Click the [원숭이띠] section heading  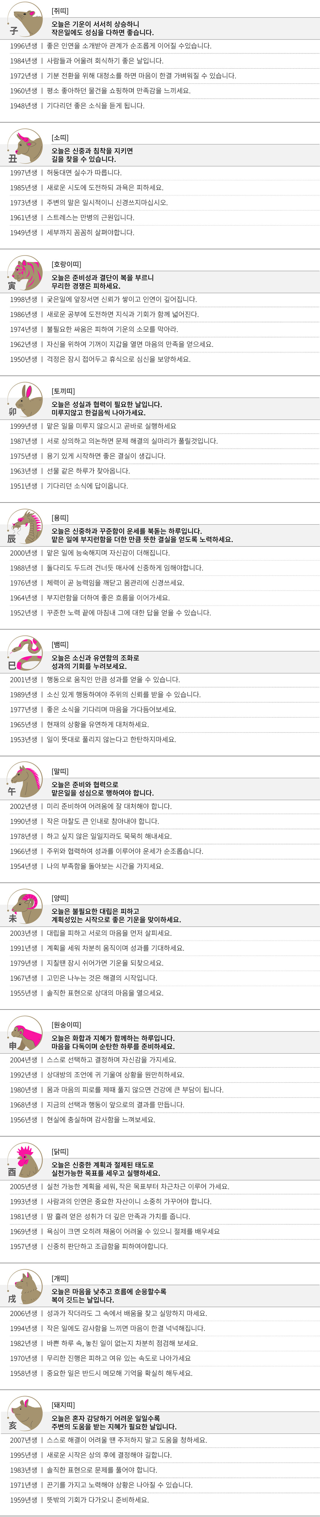point(66,1025)
